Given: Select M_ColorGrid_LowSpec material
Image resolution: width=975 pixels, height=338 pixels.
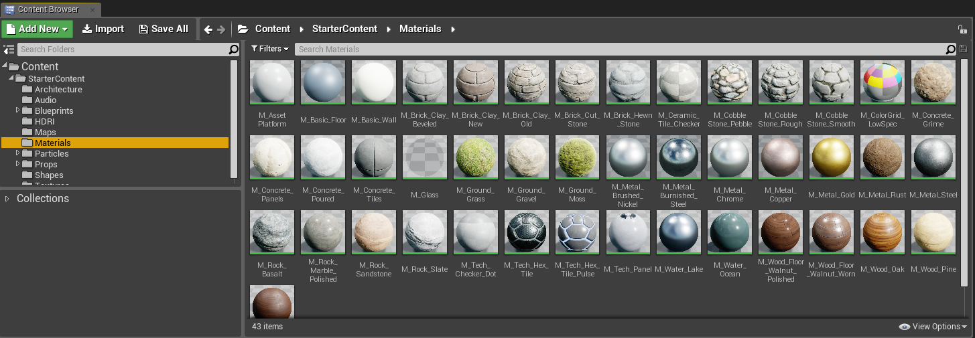Looking at the screenshot, I should [883, 94].
